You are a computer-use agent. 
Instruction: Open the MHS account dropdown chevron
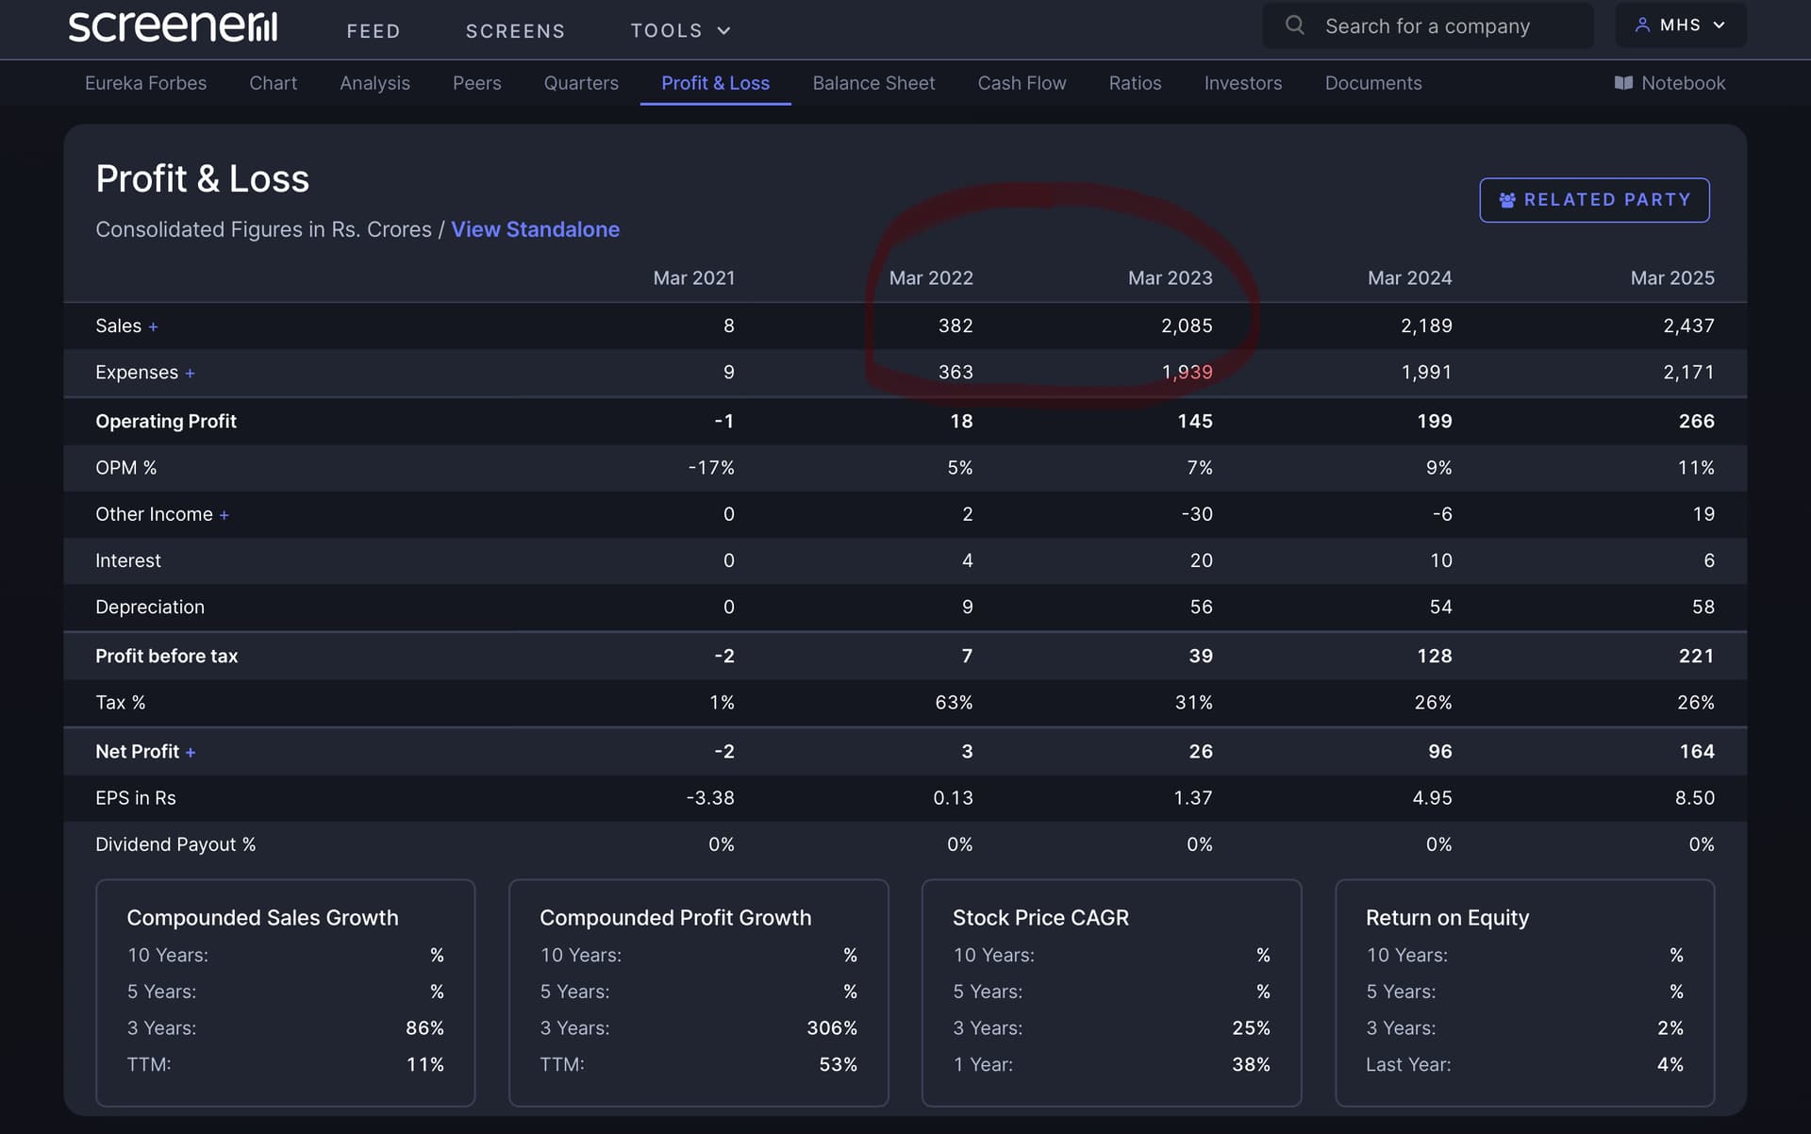[1719, 25]
